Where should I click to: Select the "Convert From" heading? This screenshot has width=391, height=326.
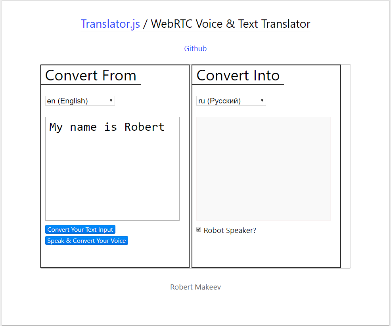pyautogui.click(x=91, y=75)
